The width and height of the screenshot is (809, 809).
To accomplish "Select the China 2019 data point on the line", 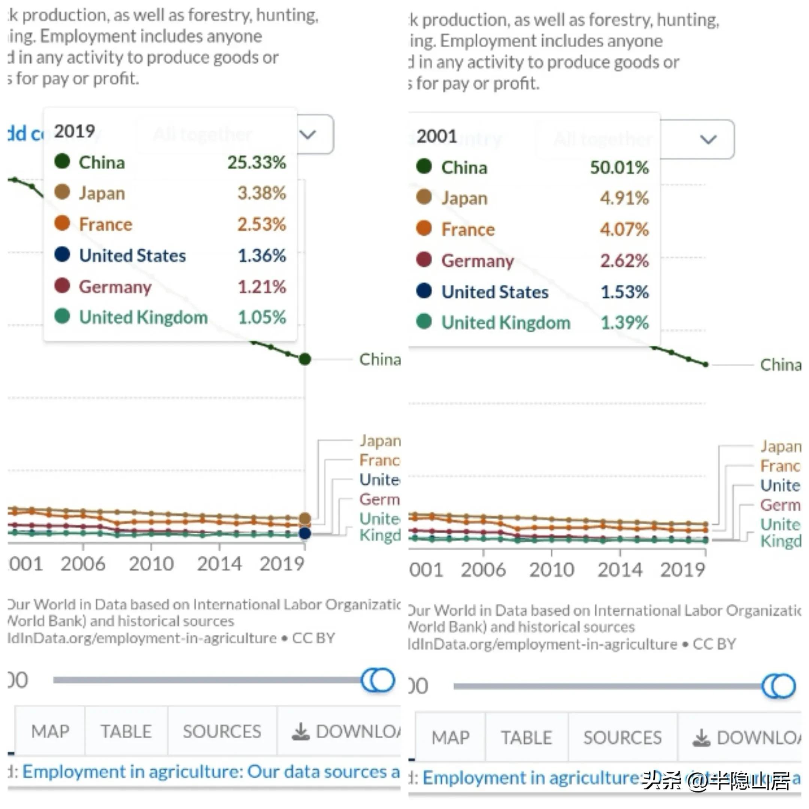I will pyautogui.click(x=305, y=359).
